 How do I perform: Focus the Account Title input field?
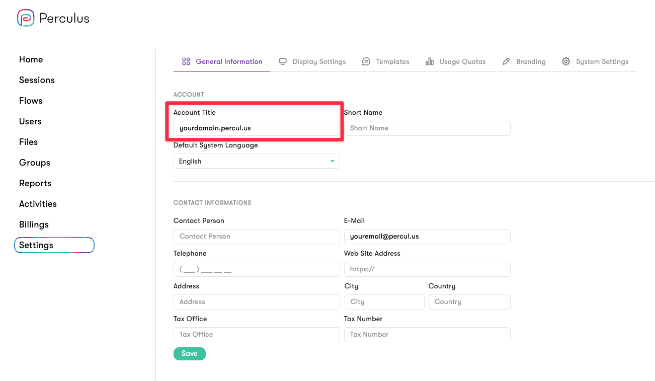(257, 128)
